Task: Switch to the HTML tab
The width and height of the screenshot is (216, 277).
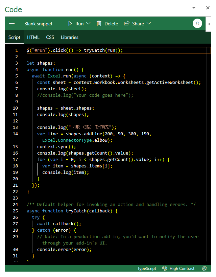Action: coord(33,37)
